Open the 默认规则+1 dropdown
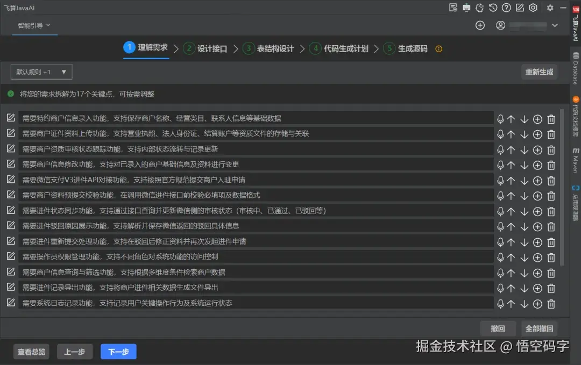 (41, 71)
